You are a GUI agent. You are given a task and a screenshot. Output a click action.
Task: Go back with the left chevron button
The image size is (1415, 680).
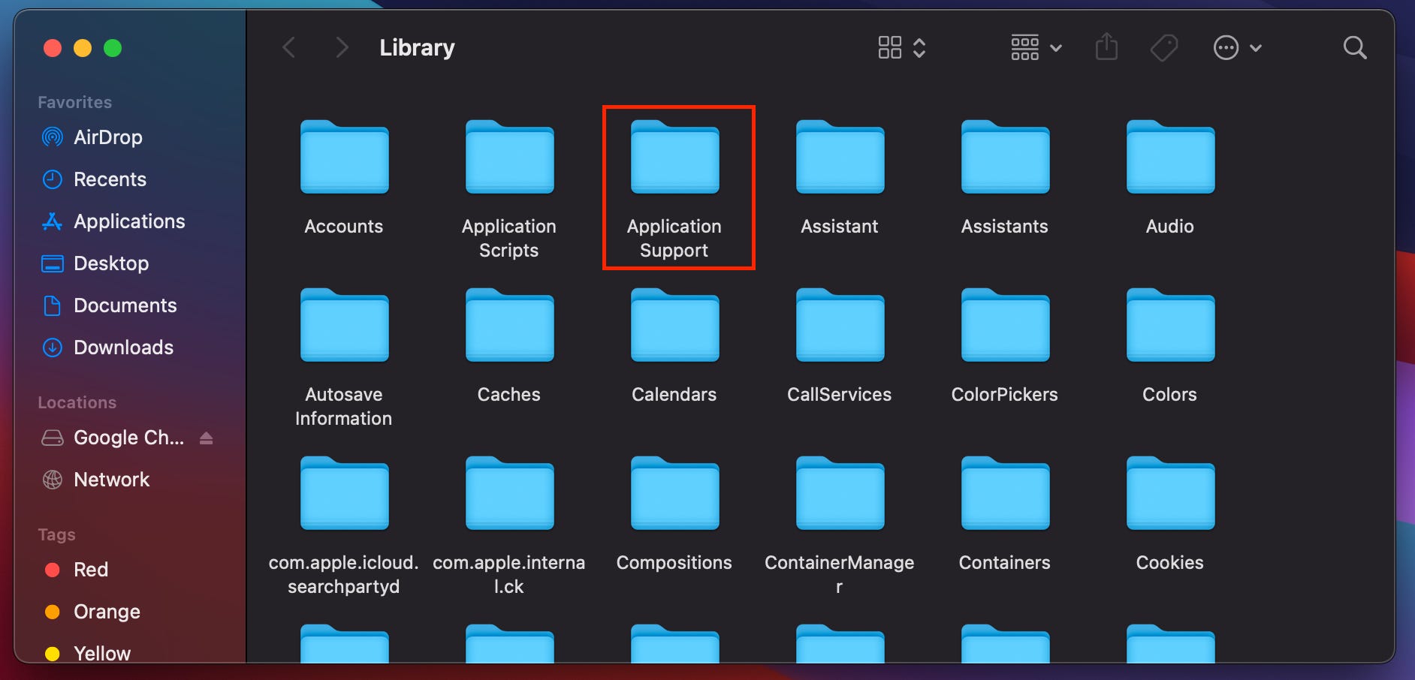[289, 48]
